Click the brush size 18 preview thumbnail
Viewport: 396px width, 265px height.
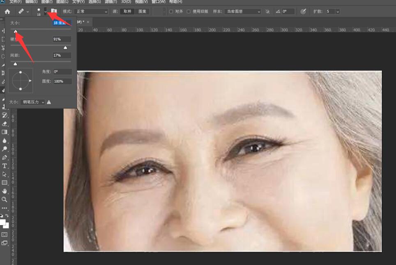pos(39,11)
